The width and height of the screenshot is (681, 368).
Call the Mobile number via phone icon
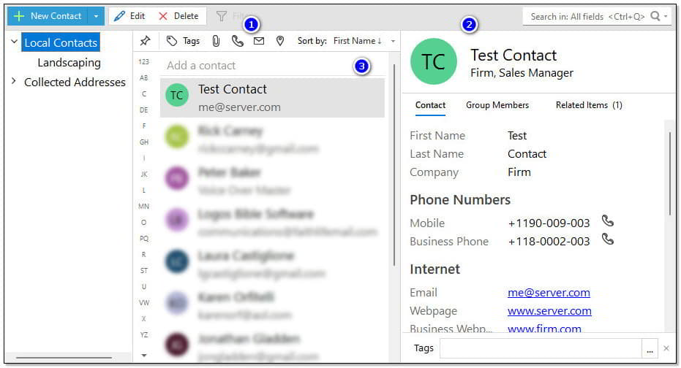[607, 221]
